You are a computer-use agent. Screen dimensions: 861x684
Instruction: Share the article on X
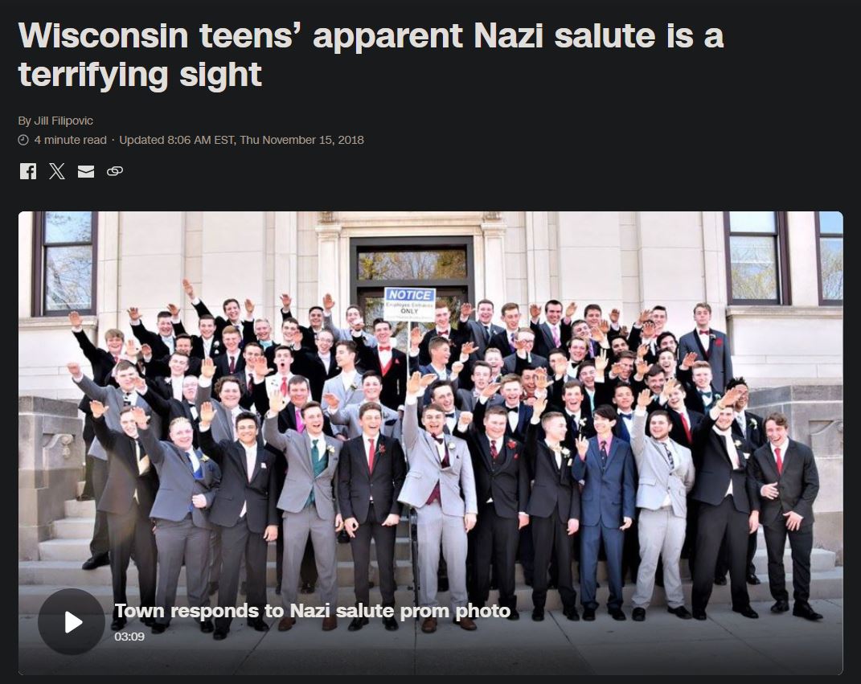click(x=56, y=171)
